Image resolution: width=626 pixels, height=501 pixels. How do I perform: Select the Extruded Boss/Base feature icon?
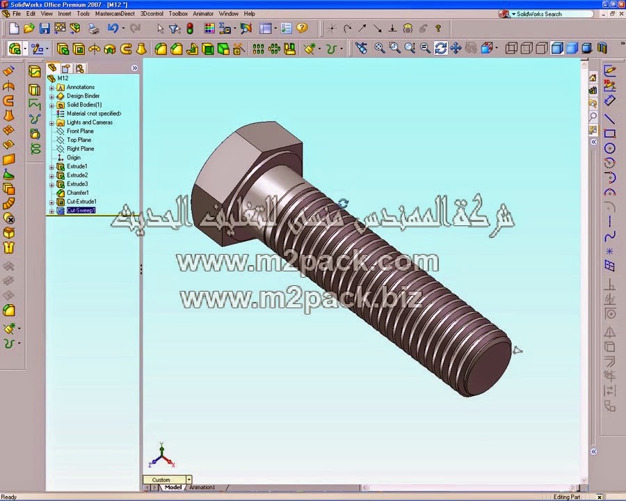pyautogui.click(x=63, y=49)
